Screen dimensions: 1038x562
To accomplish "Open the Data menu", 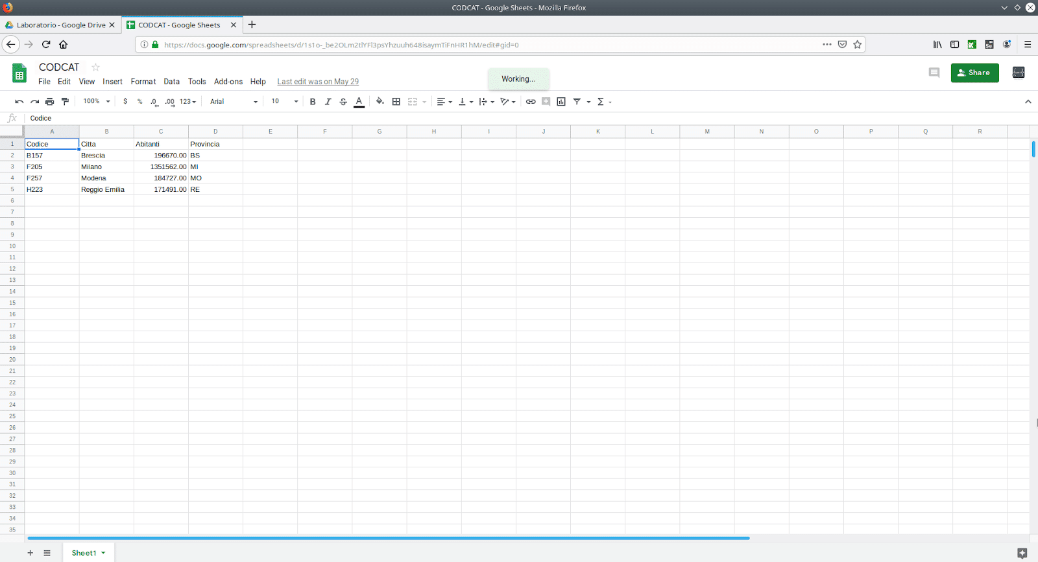I will [x=172, y=82].
